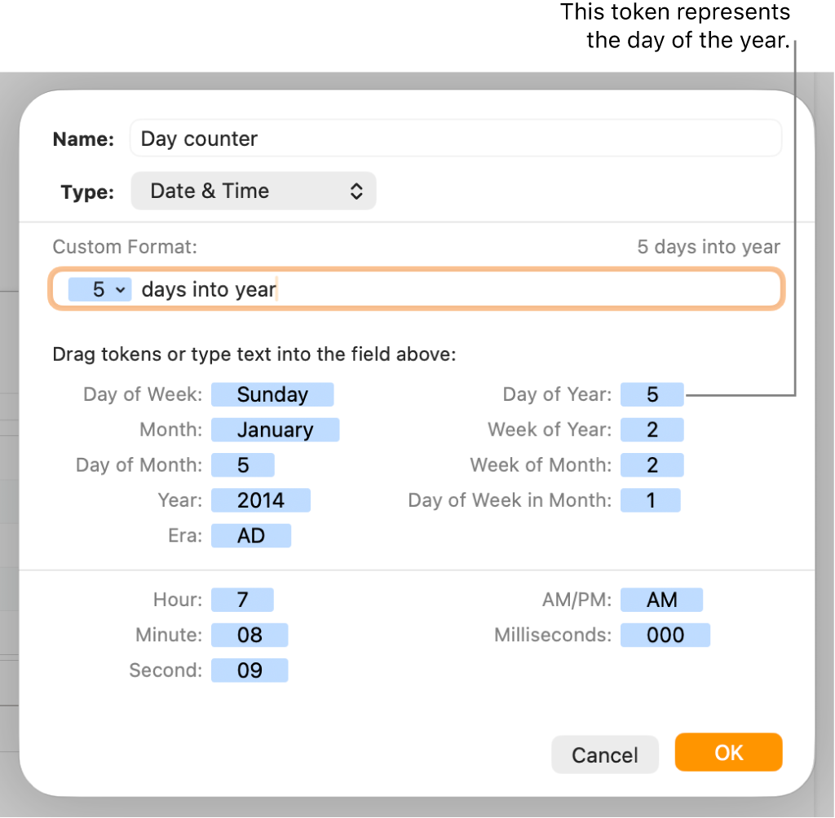
Task: Click the Cancel button
Action: click(604, 754)
